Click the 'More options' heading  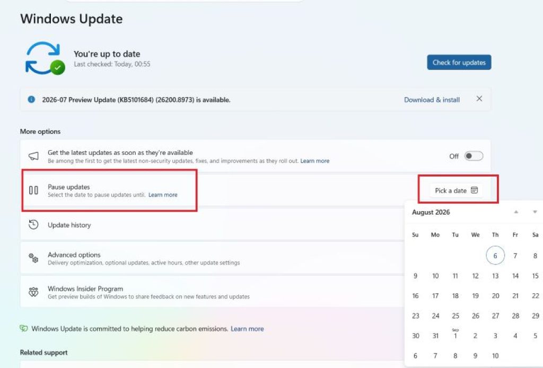40,132
